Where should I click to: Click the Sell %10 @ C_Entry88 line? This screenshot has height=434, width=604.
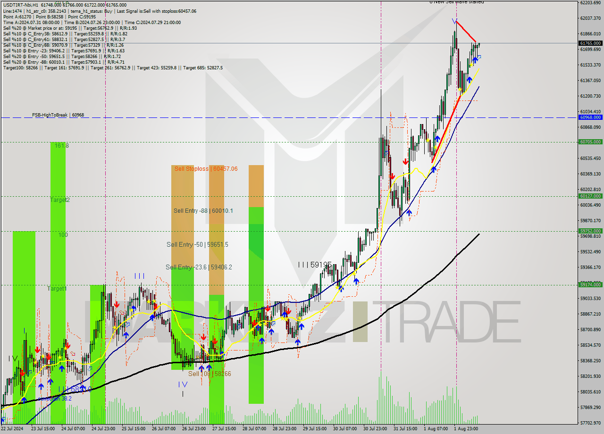click(x=63, y=45)
